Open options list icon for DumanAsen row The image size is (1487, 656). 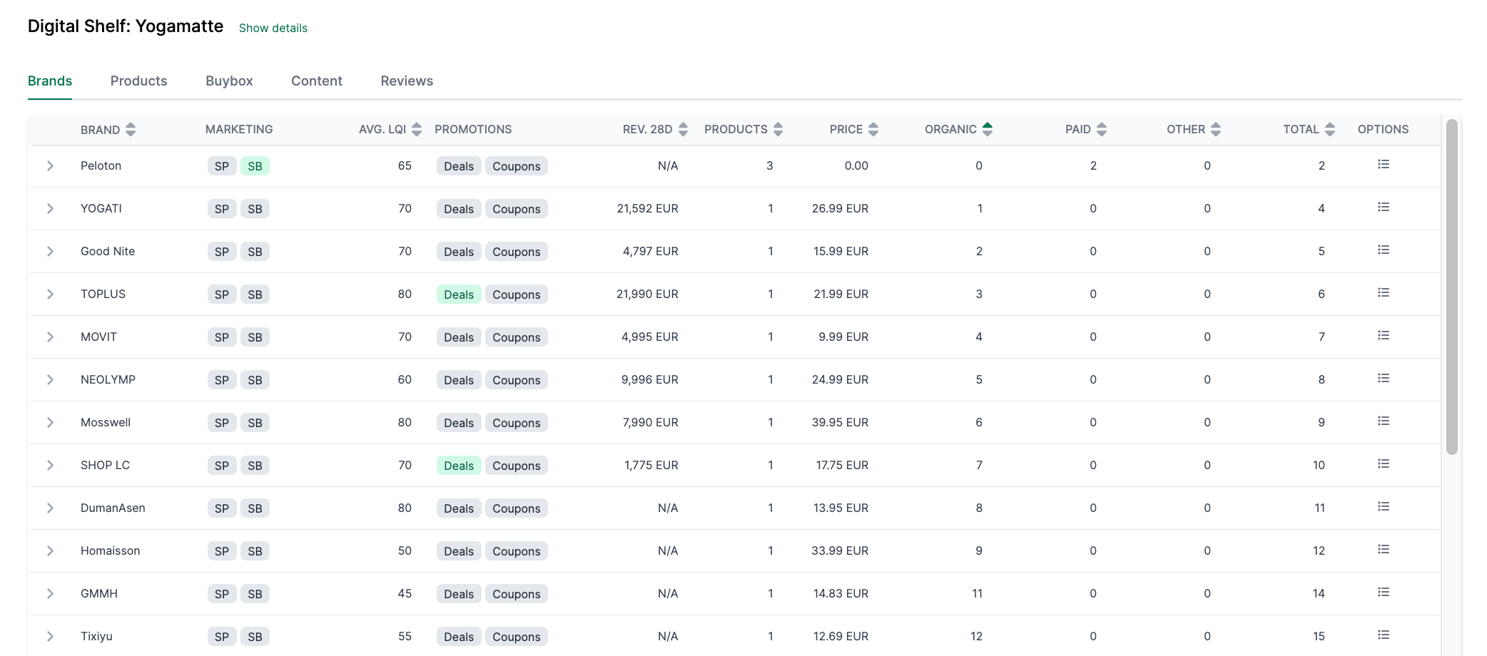click(x=1383, y=507)
